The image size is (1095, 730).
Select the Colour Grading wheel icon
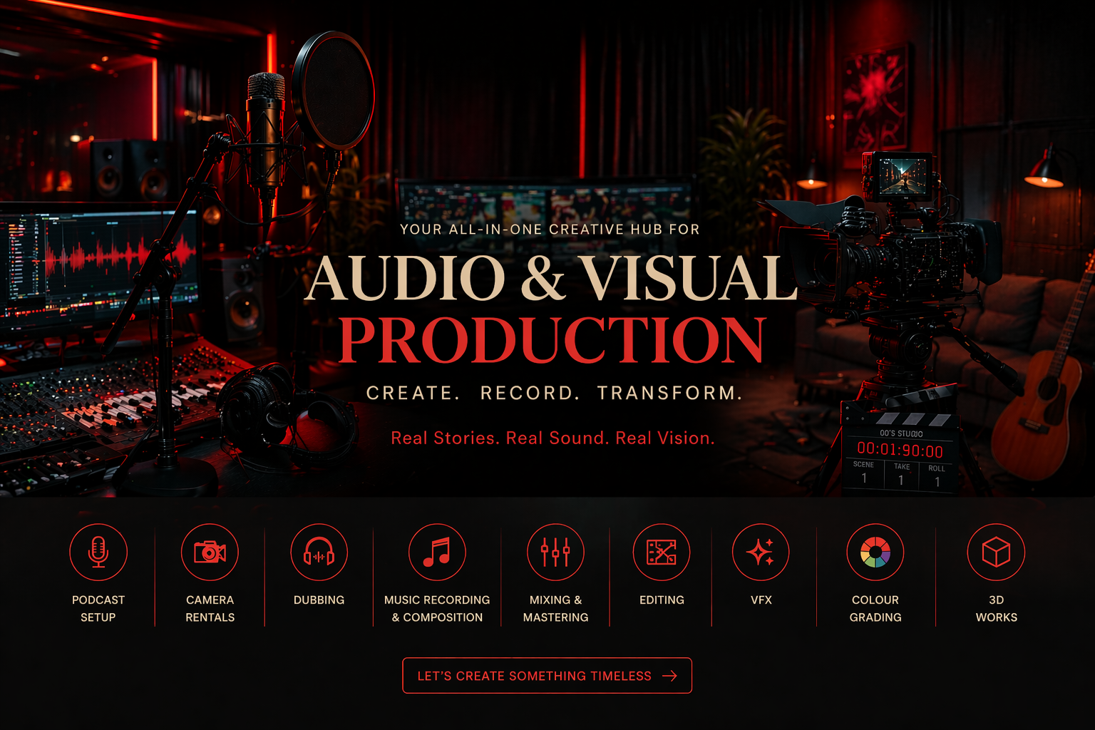pos(875,552)
